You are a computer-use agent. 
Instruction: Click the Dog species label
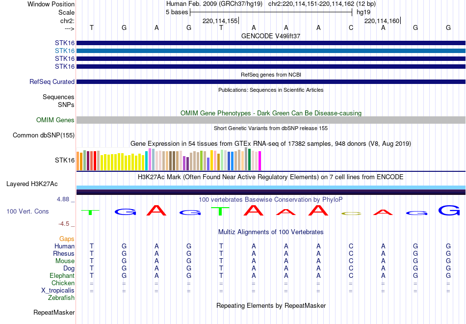[69, 269]
